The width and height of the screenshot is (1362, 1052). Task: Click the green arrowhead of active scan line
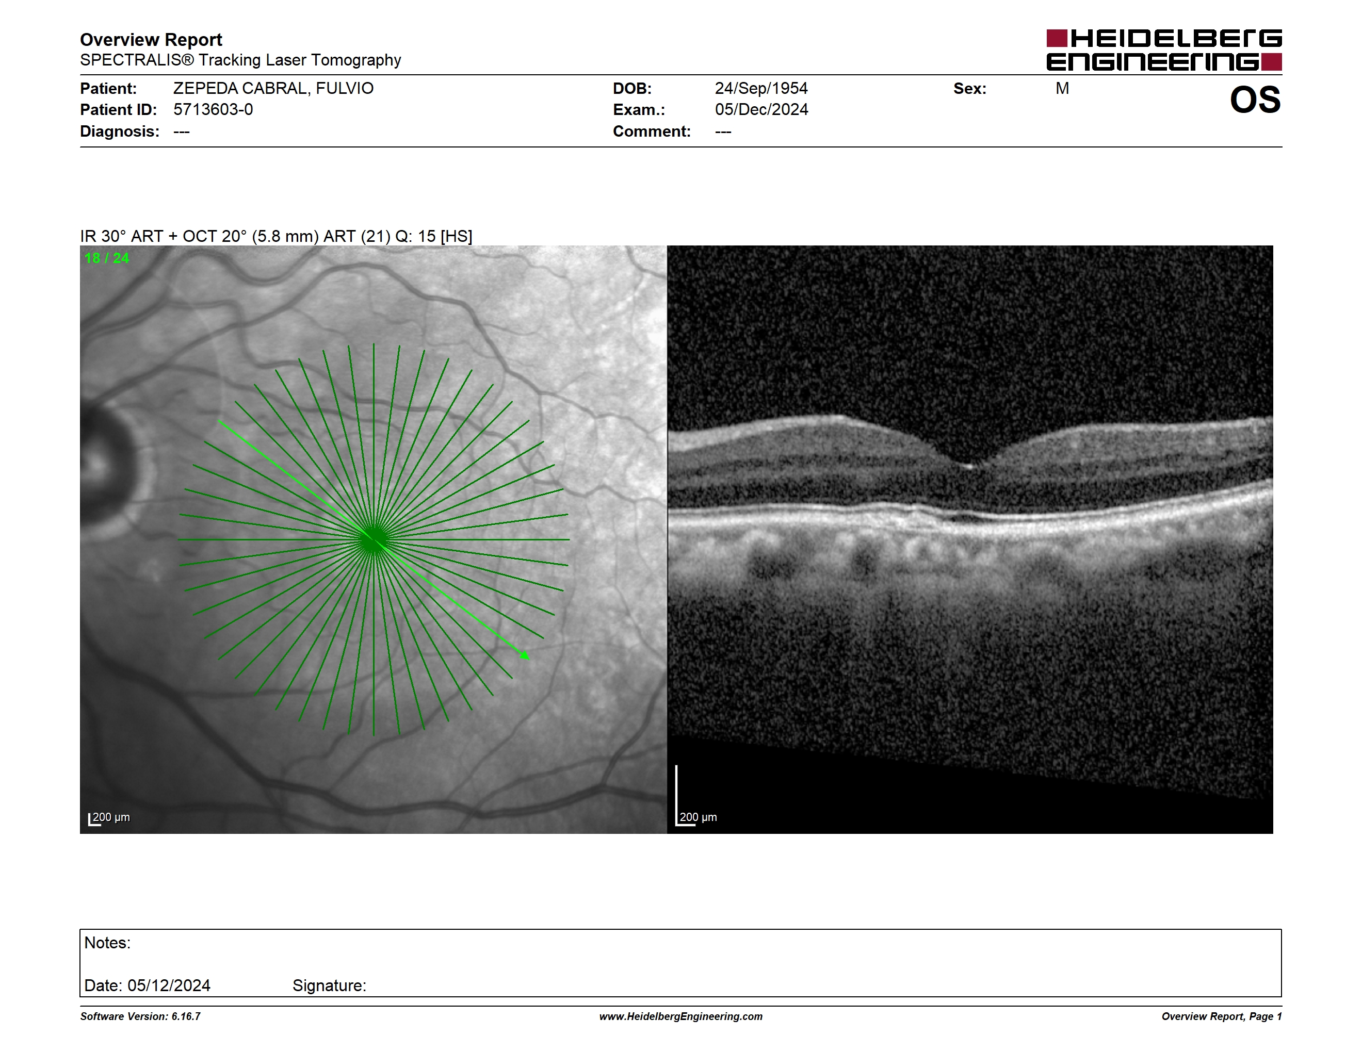tap(525, 655)
